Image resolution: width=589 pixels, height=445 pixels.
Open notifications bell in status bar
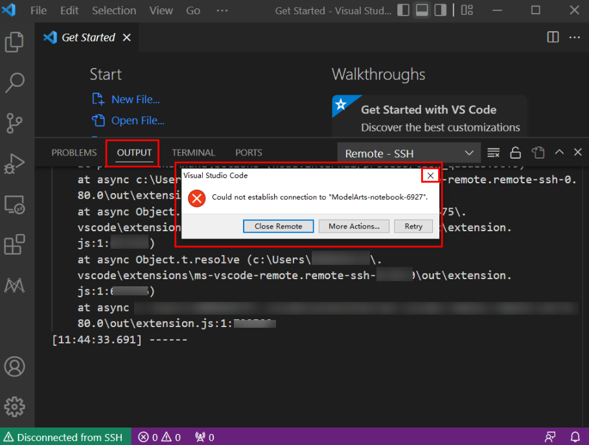[x=575, y=437]
